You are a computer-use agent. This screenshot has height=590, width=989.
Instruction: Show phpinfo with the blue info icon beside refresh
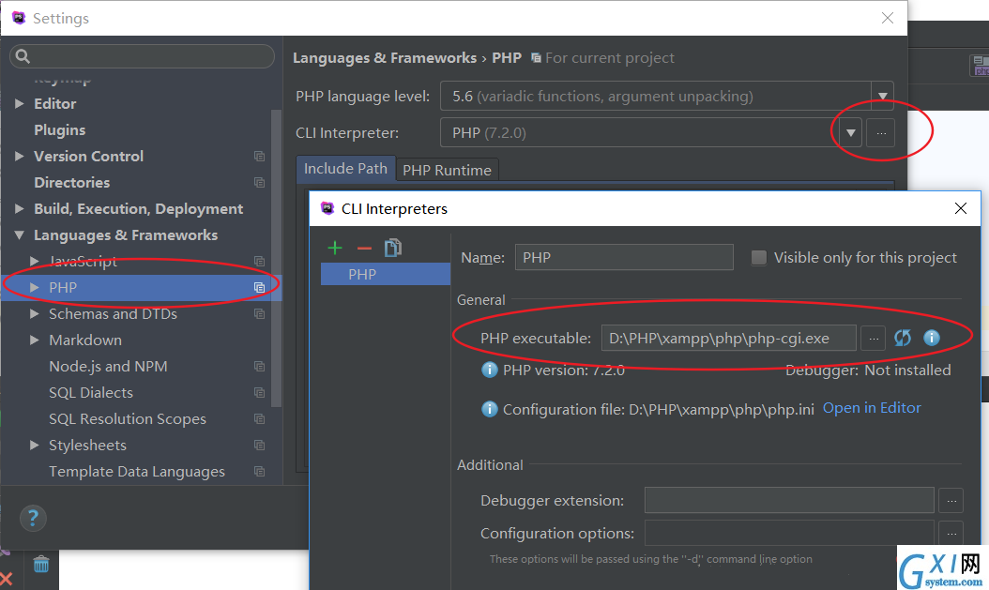click(932, 338)
